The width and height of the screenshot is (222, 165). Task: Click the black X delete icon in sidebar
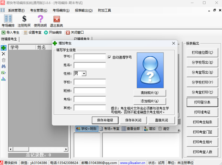coord(4,54)
